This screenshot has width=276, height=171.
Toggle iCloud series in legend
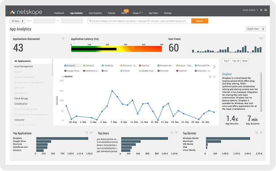(x=125, y=71)
